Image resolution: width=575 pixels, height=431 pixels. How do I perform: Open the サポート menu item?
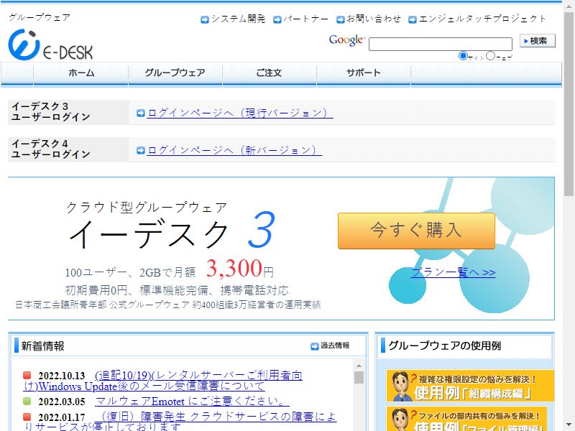(364, 73)
